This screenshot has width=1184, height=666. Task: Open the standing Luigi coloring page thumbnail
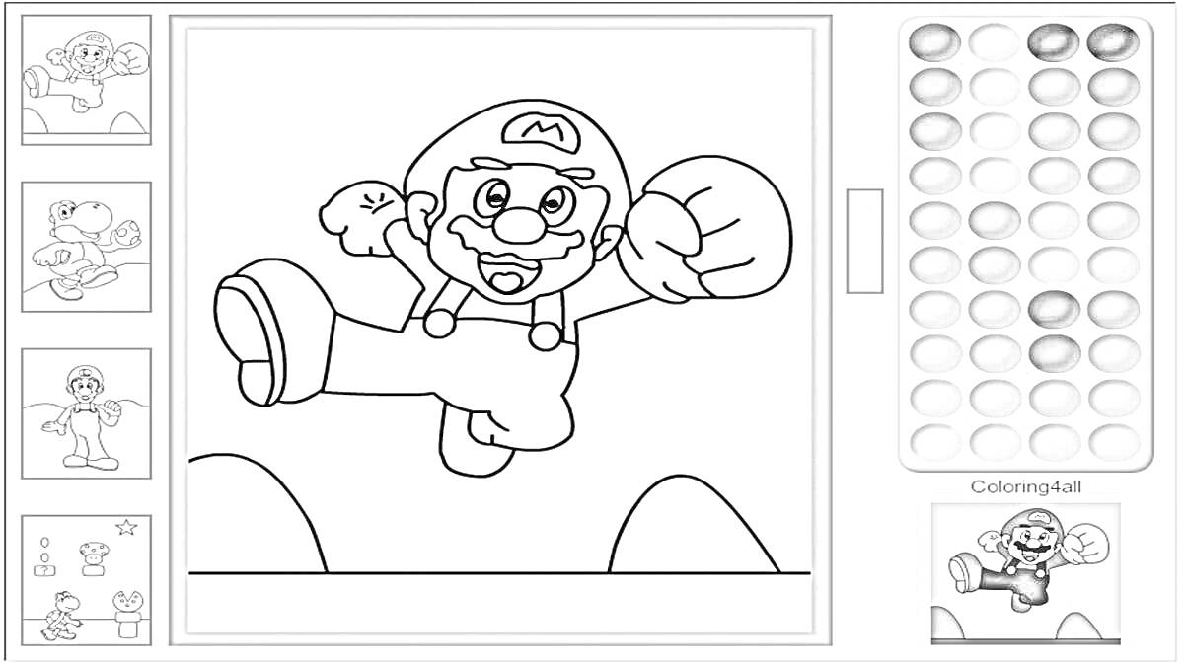click(86, 413)
